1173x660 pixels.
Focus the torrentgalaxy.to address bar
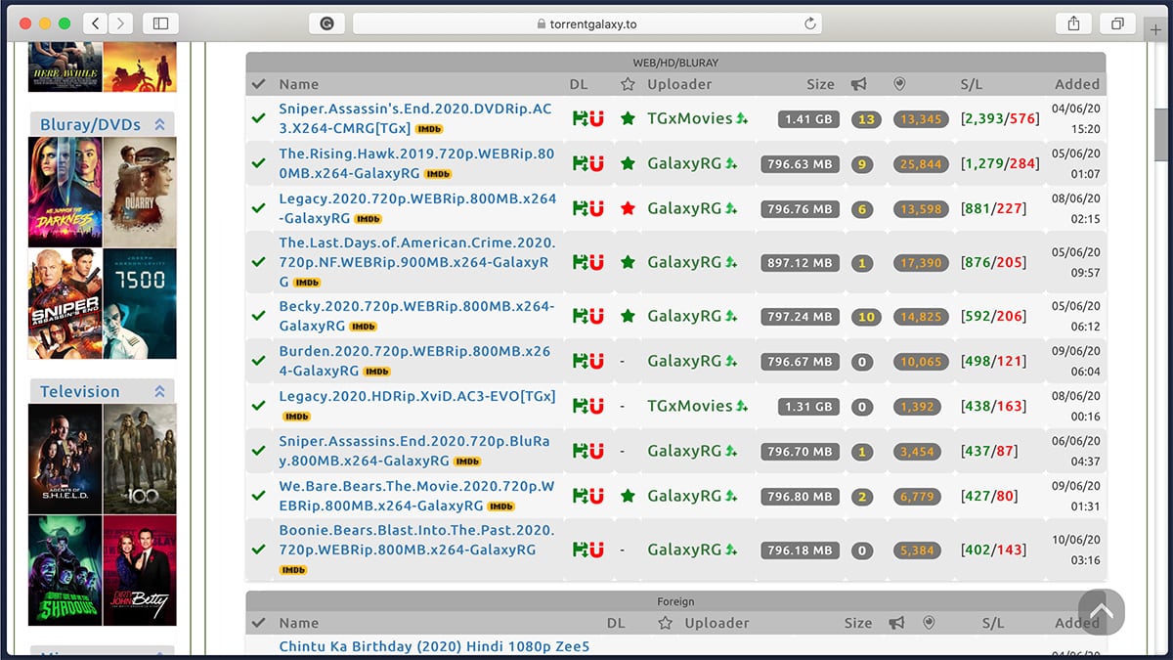click(587, 23)
